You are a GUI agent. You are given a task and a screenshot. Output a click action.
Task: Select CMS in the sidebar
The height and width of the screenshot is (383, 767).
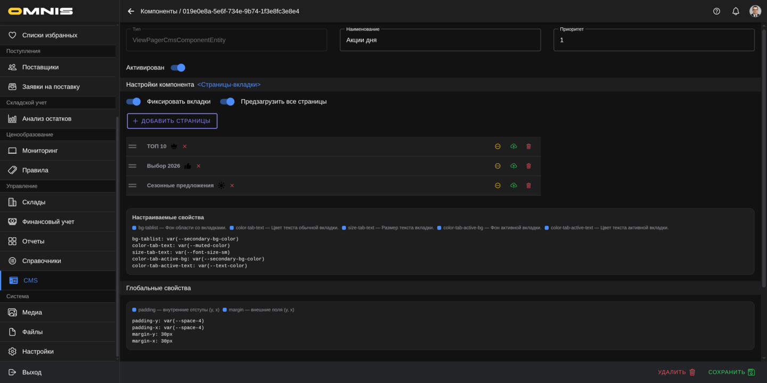pyautogui.click(x=58, y=280)
